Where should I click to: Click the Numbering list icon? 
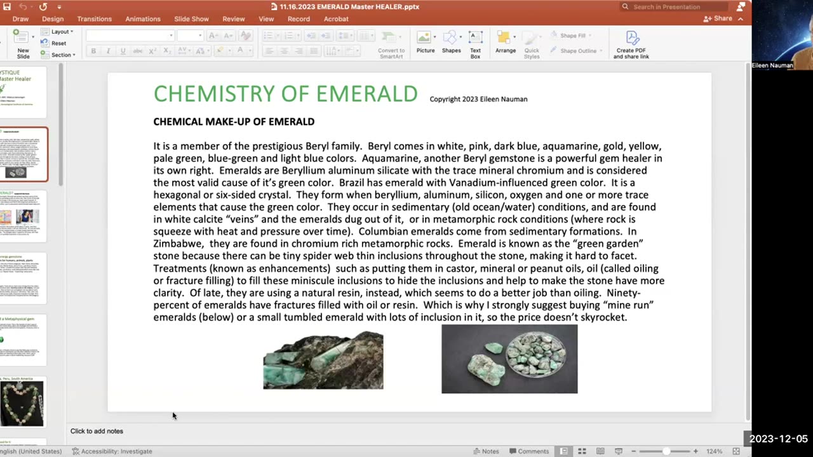click(x=287, y=36)
